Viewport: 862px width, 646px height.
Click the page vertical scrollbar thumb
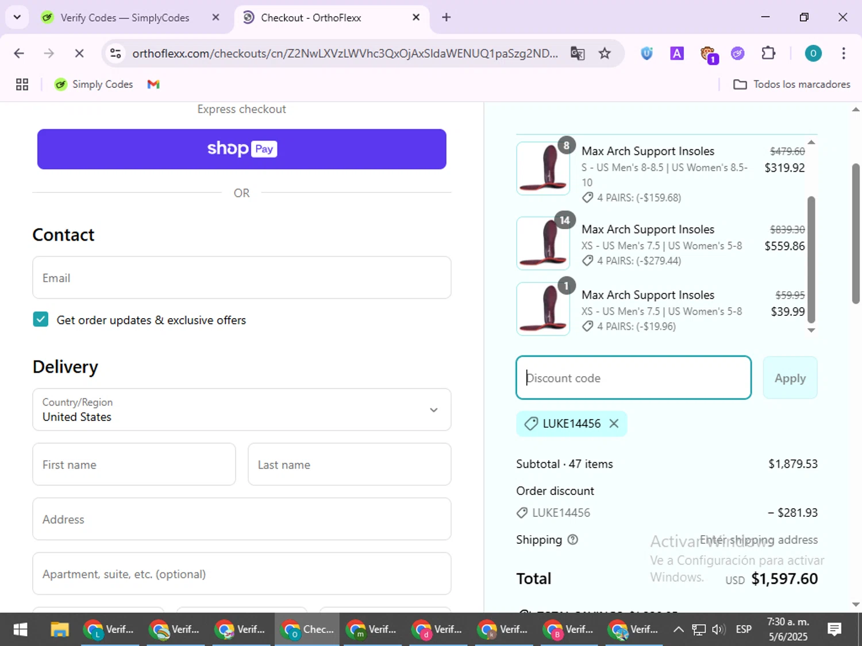coord(856,234)
